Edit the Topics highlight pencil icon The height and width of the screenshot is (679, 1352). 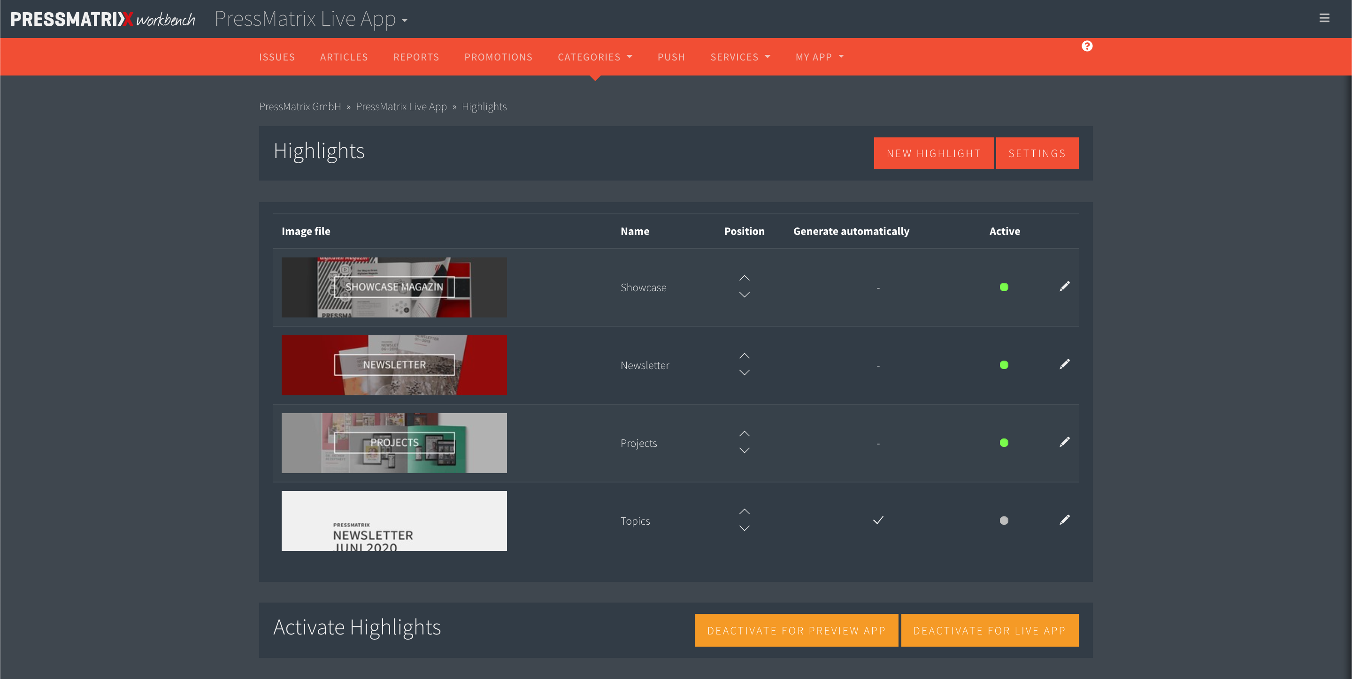[x=1064, y=520]
